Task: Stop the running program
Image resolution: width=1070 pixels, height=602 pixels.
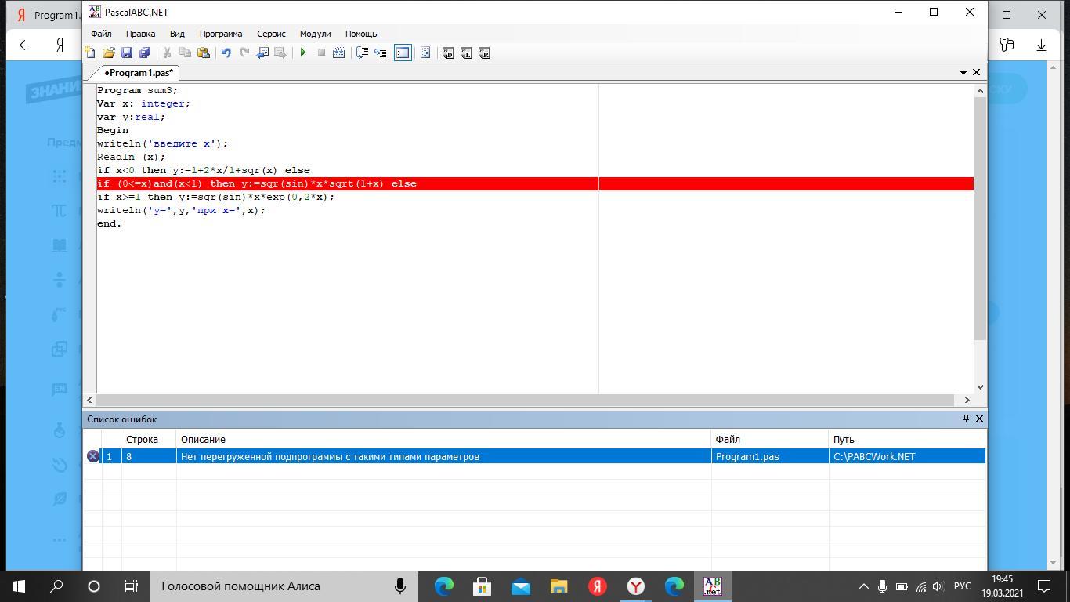Action: tap(320, 53)
